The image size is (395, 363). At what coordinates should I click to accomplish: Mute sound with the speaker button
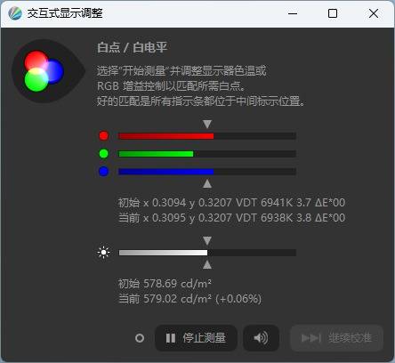[261, 338]
